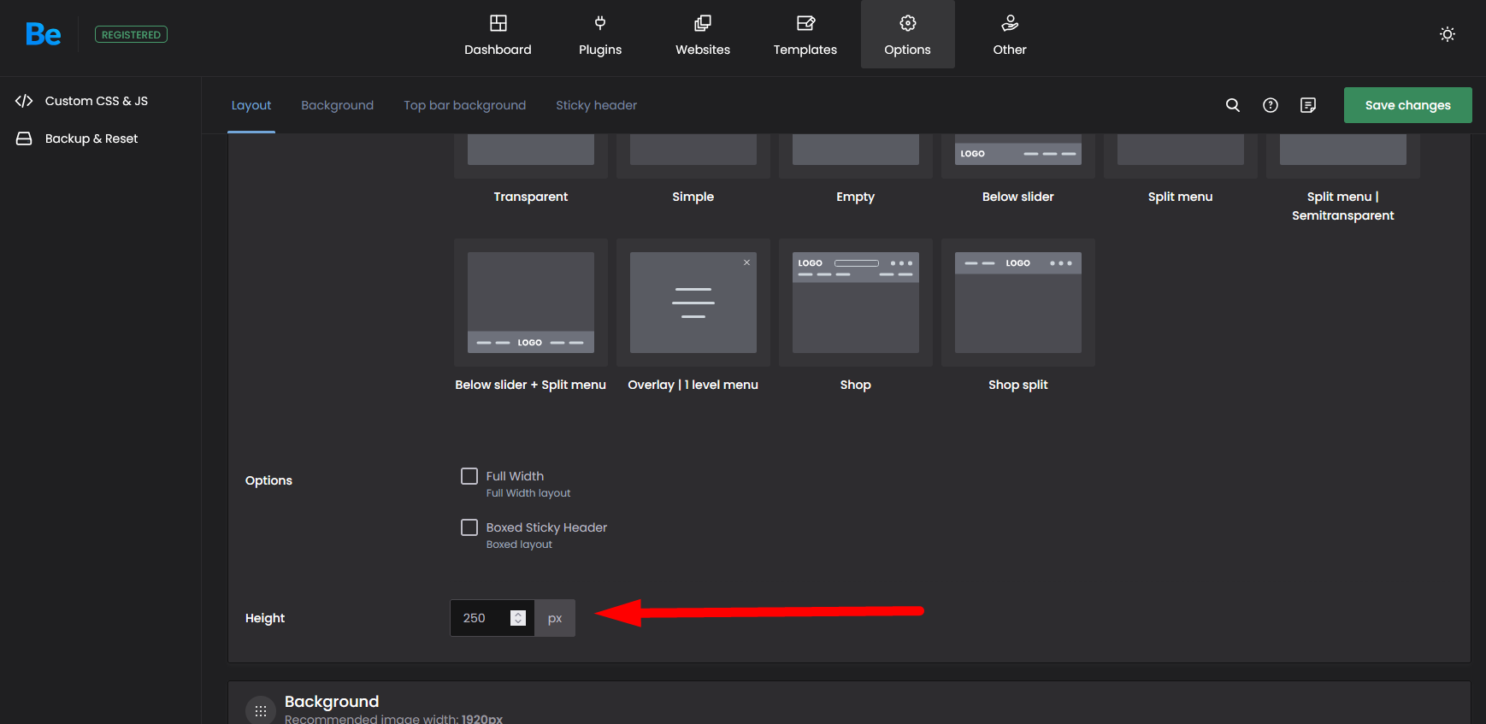Switch to the Top bar background tab

click(x=464, y=105)
